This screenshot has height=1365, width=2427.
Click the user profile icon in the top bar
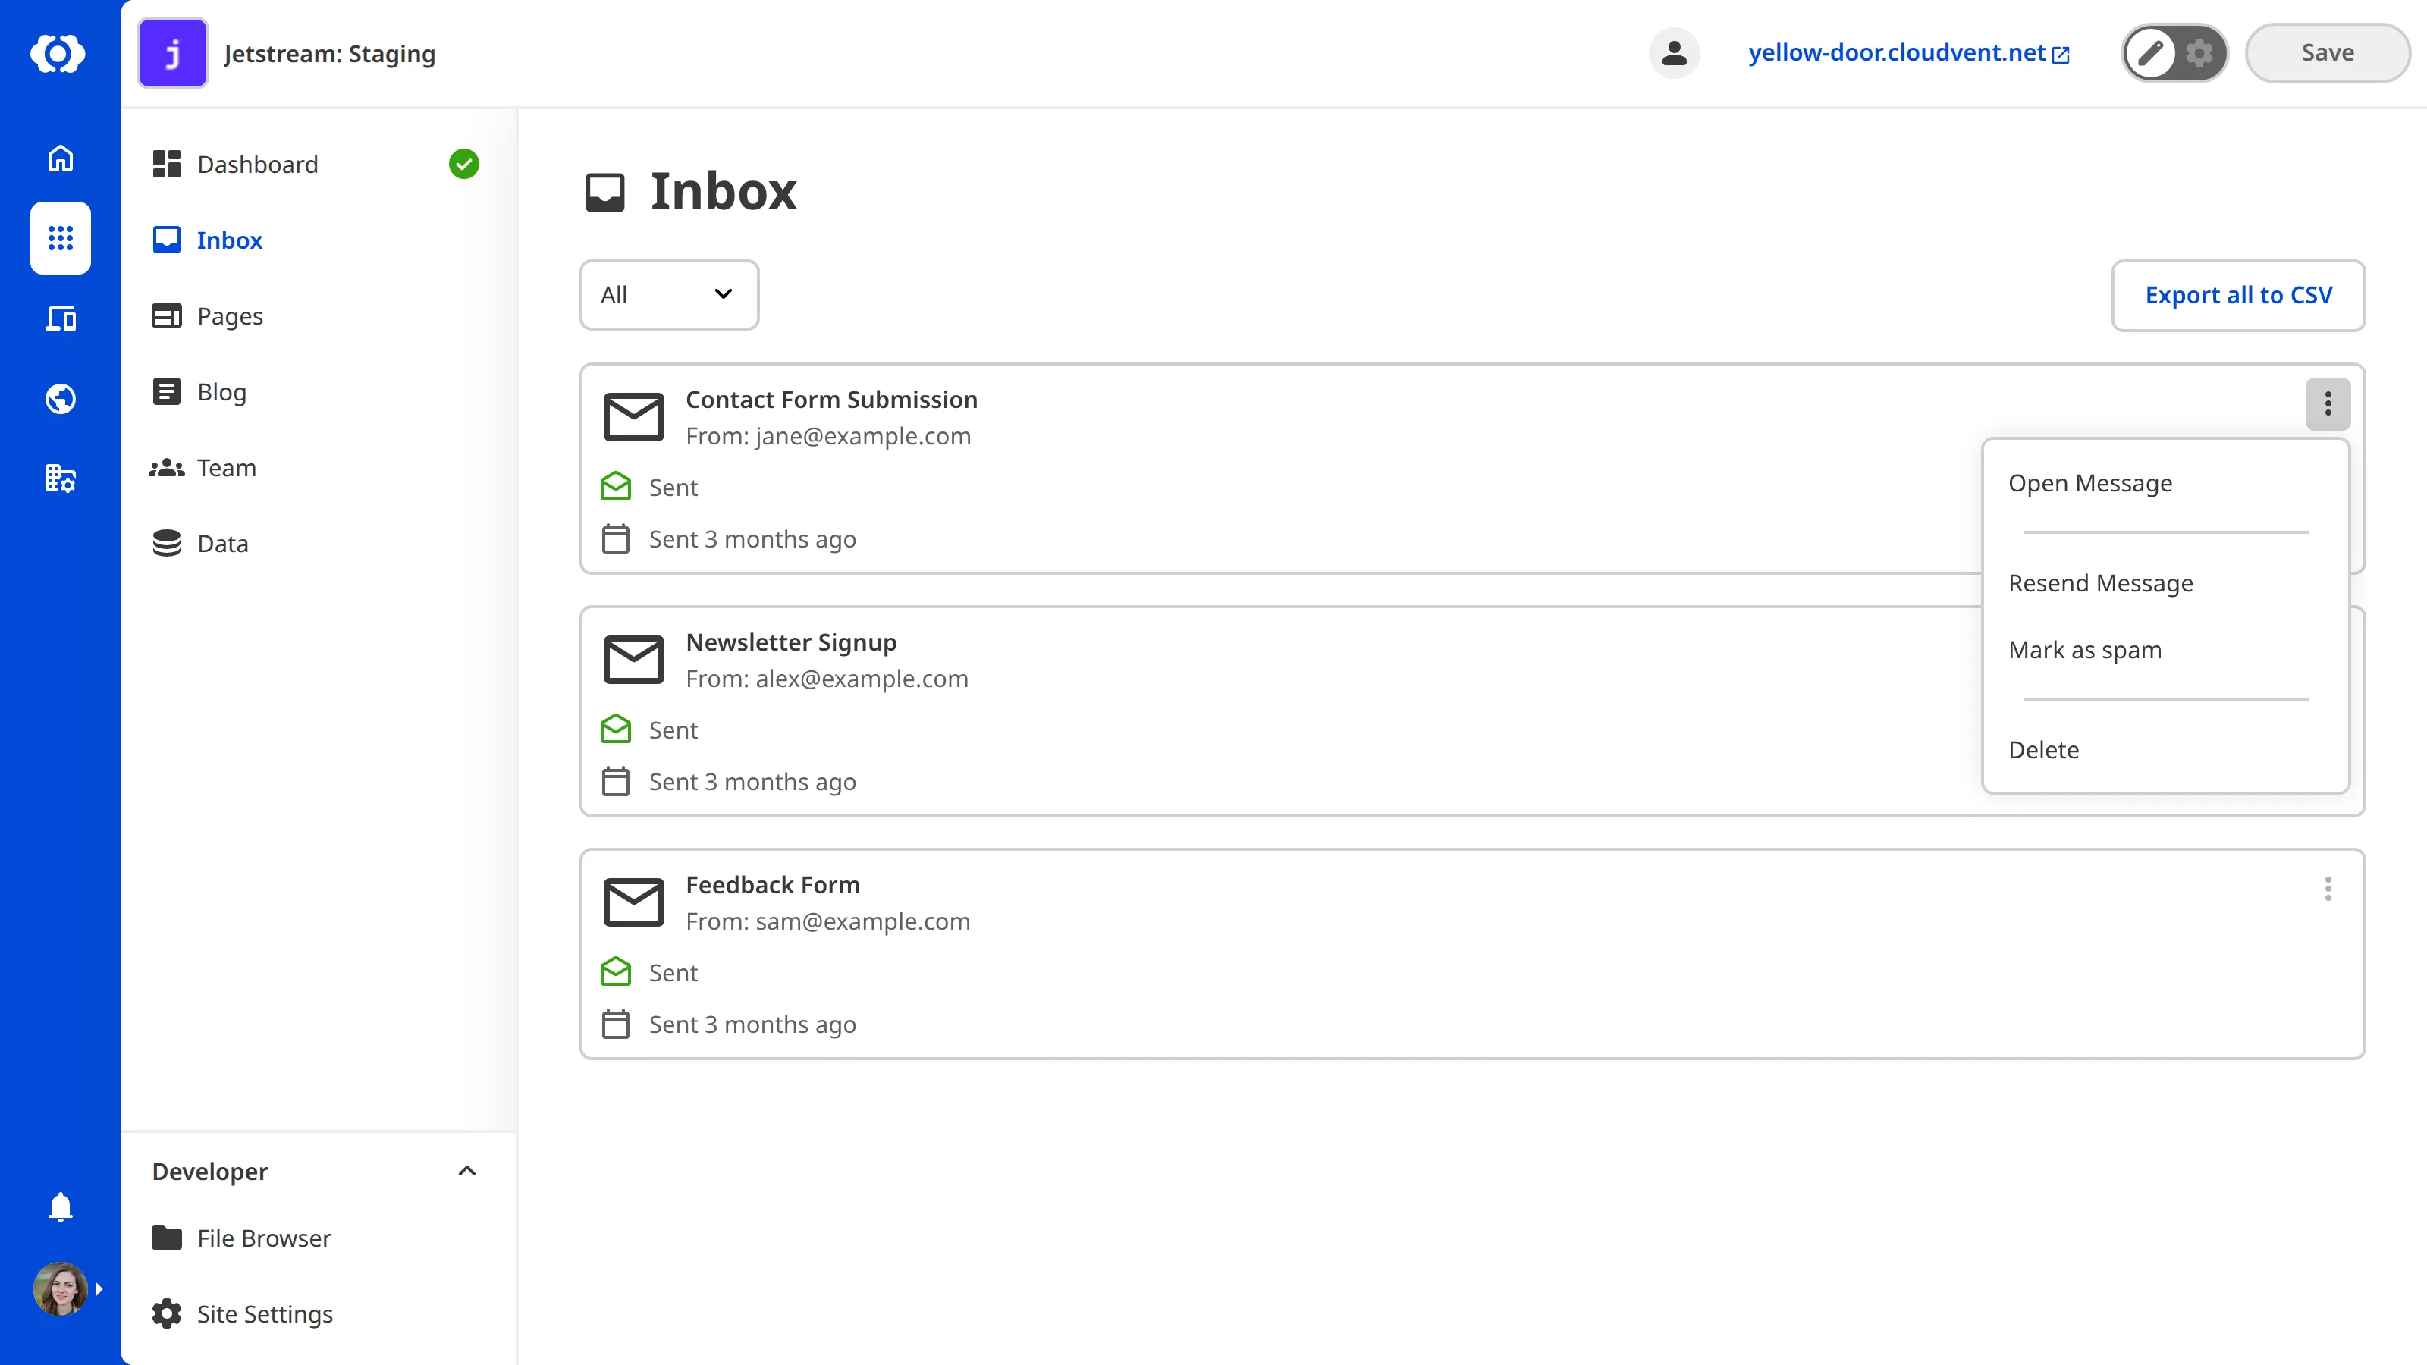click(1674, 53)
